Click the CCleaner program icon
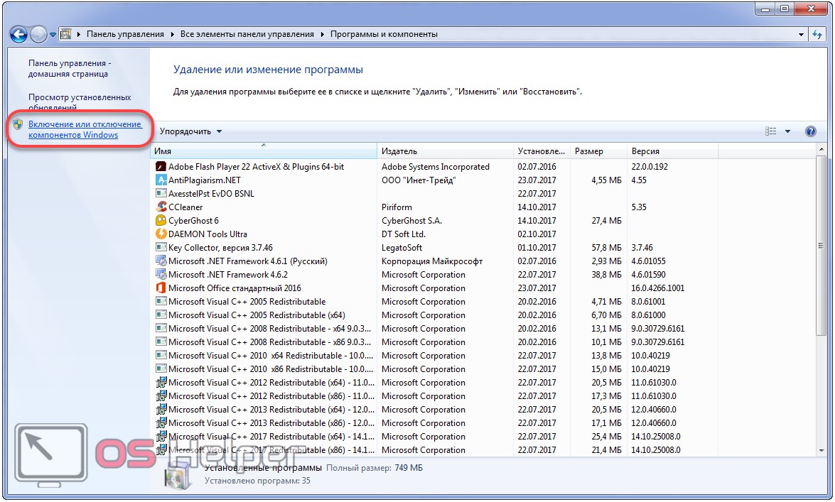This screenshot has height=502, width=835. (161, 207)
